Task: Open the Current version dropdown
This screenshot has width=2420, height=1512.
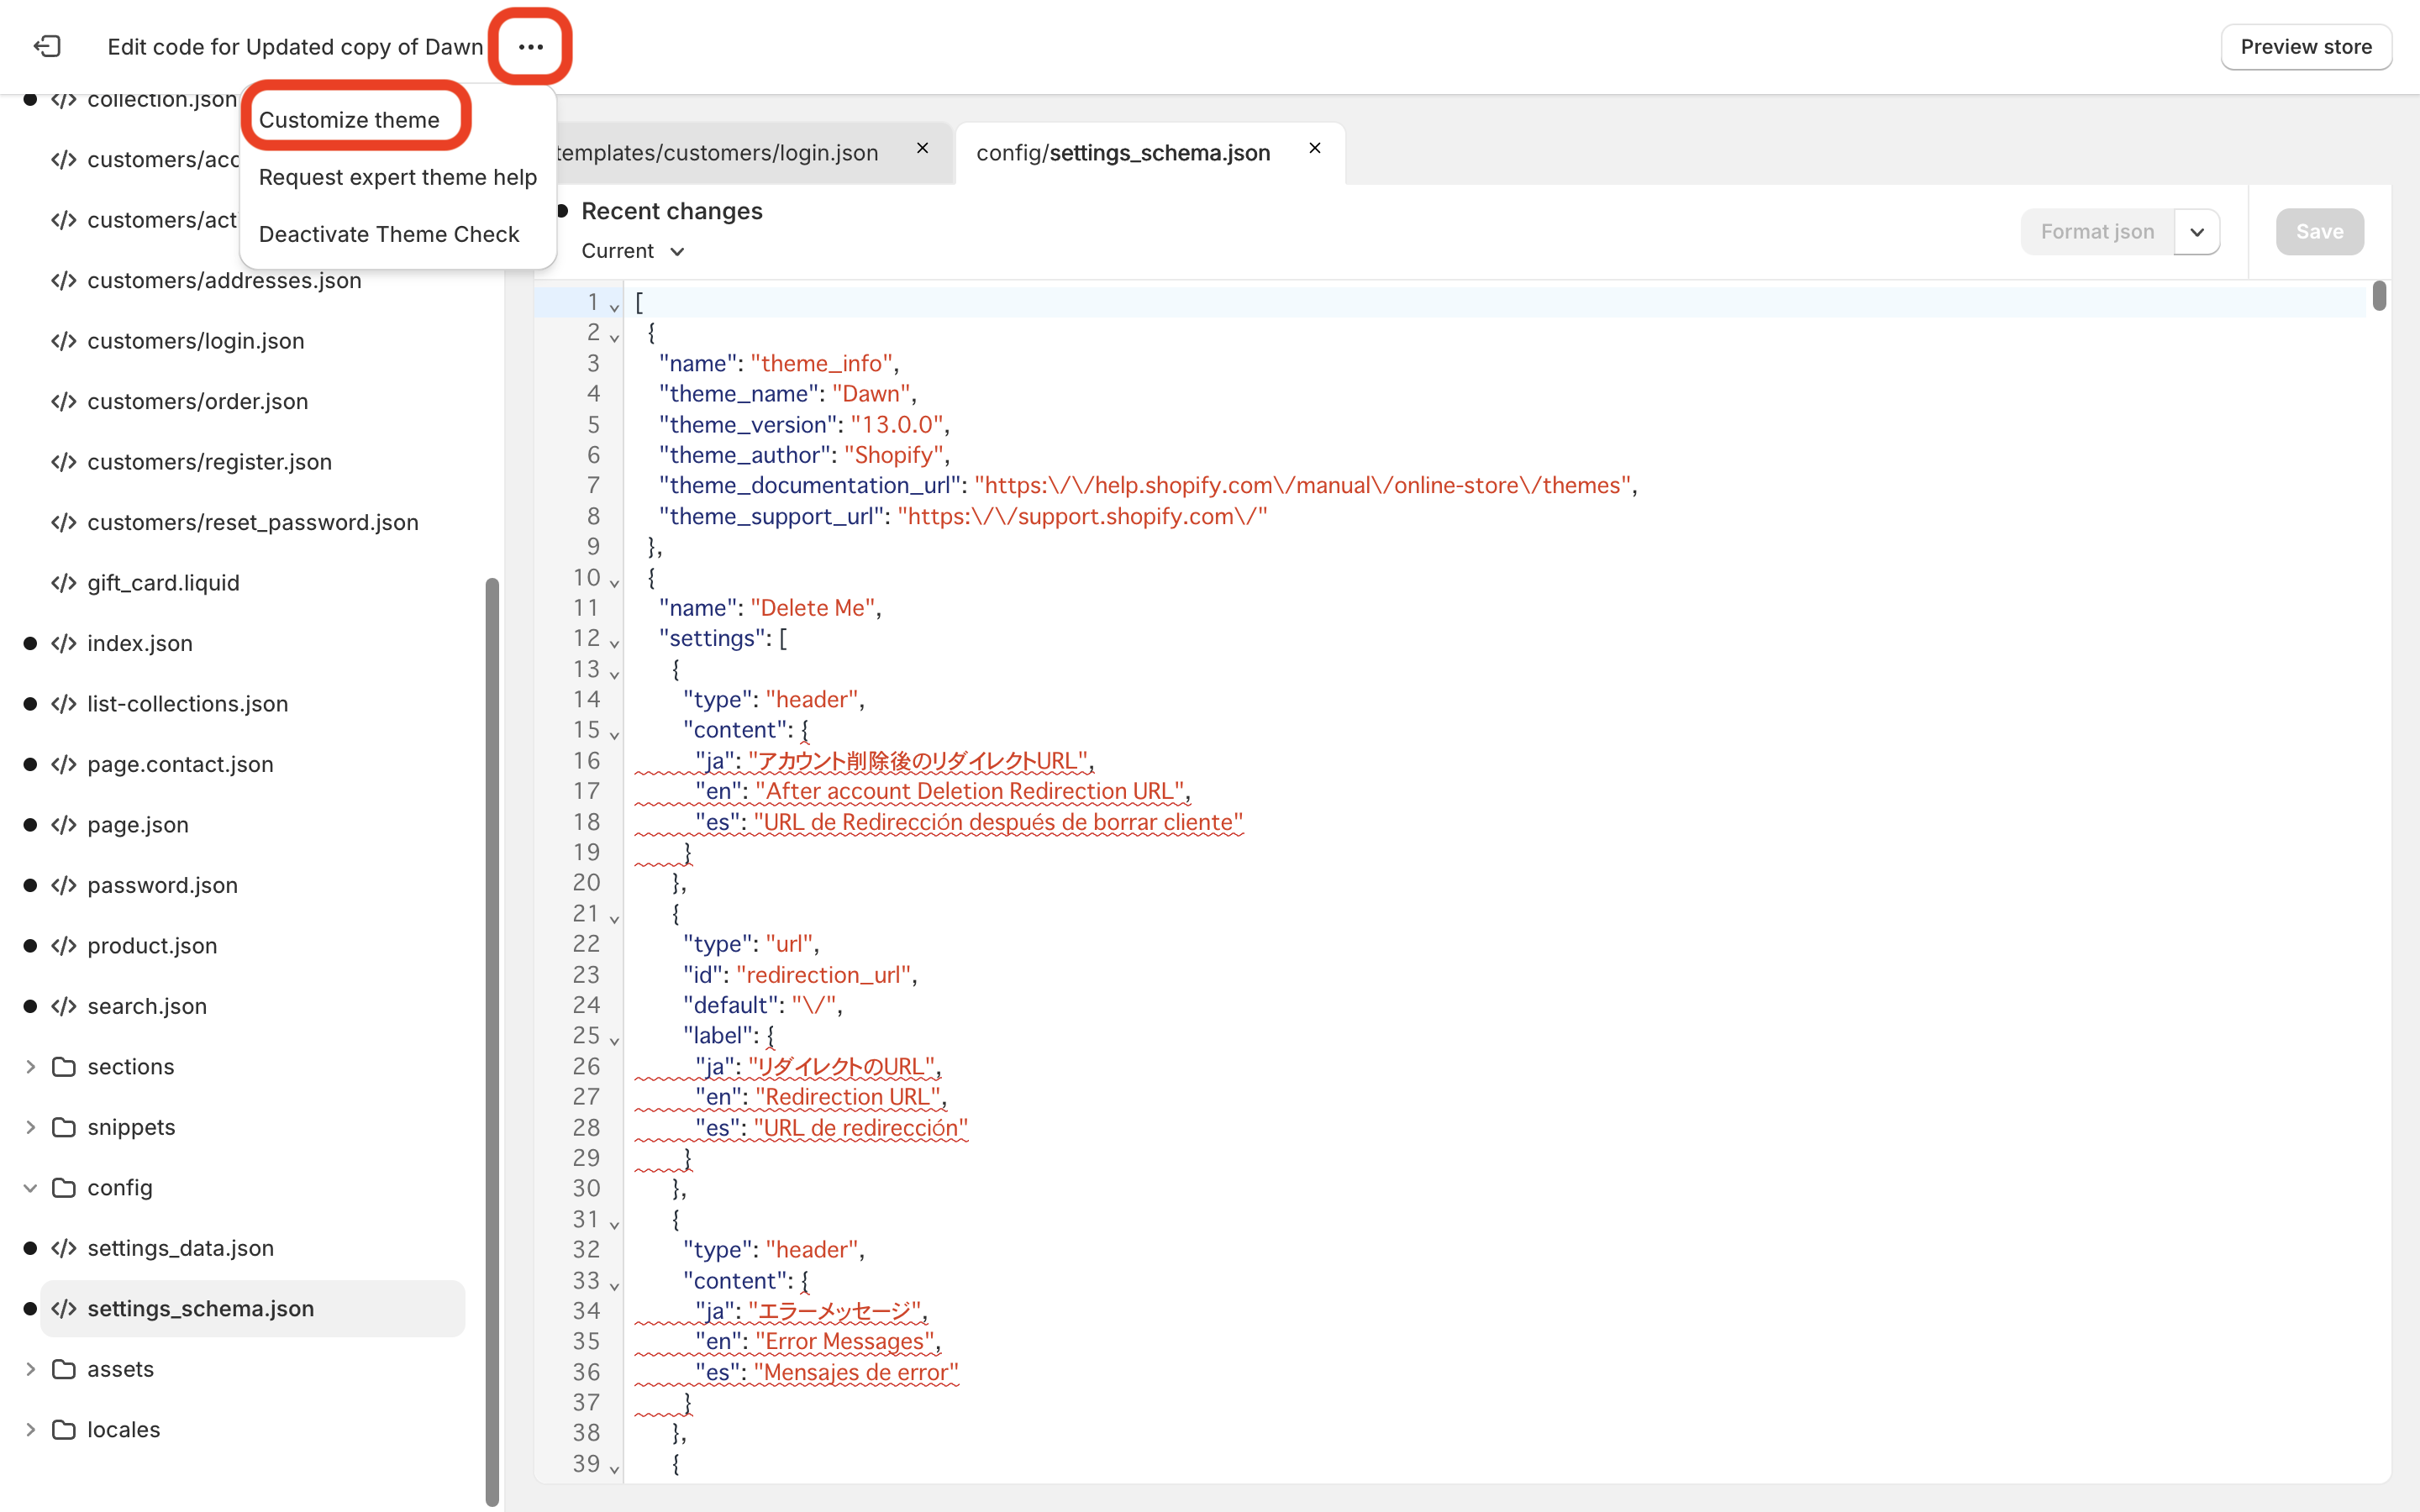Action: pos(633,250)
